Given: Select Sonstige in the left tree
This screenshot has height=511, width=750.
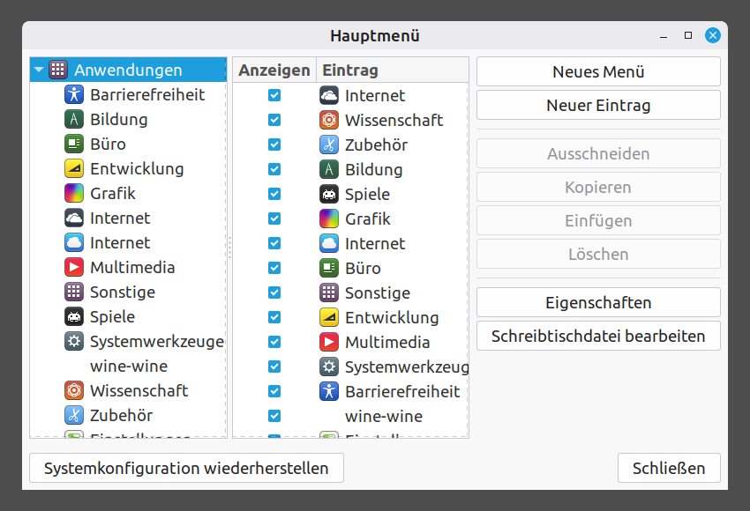Looking at the screenshot, I should [122, 293].
